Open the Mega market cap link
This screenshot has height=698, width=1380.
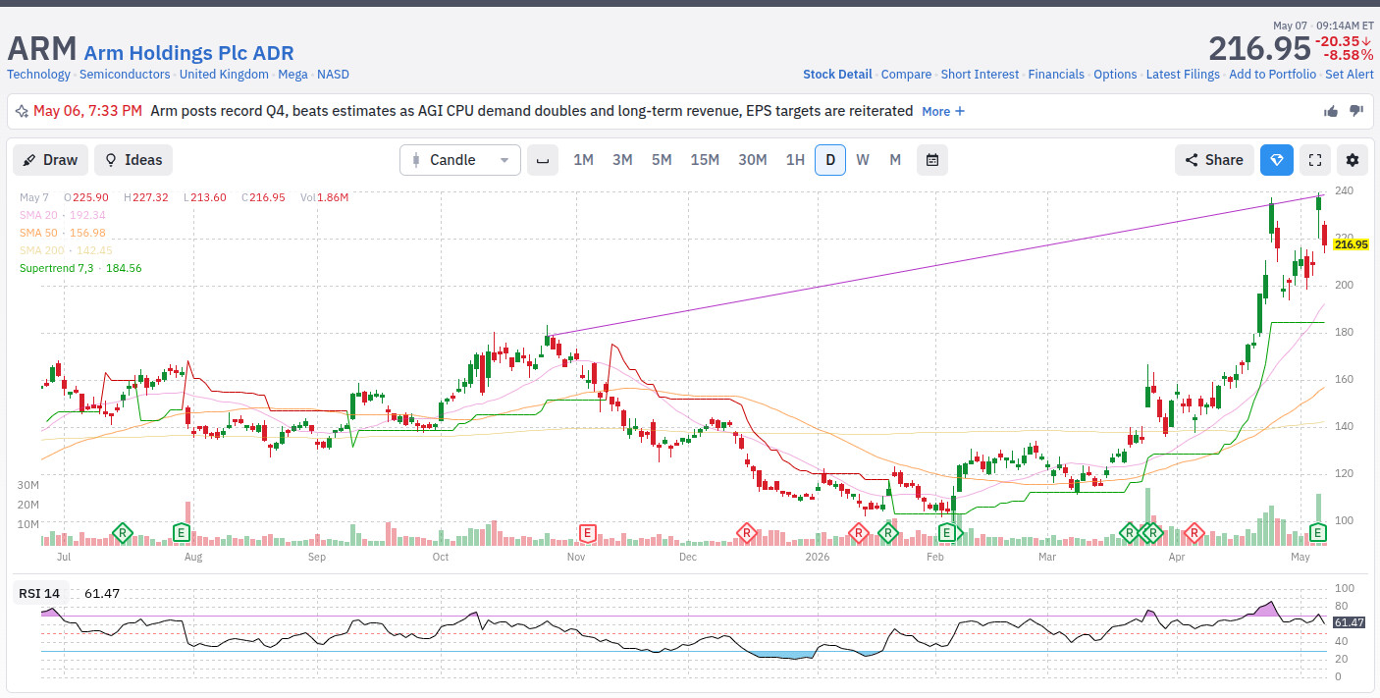[292, 75]
